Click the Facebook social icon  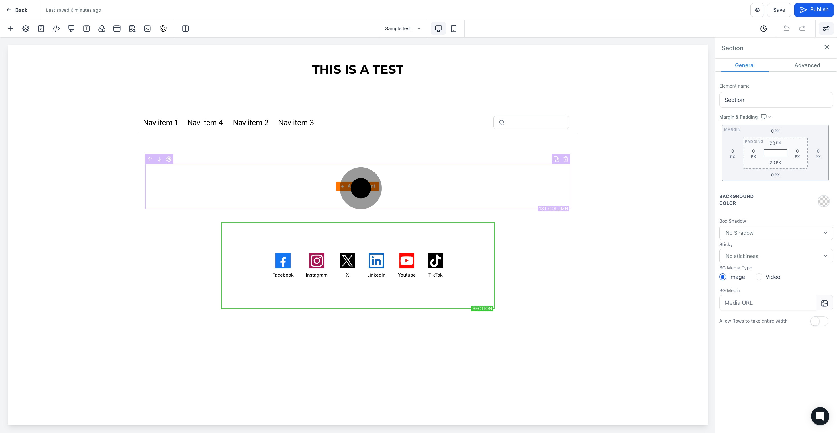point(283,261)
